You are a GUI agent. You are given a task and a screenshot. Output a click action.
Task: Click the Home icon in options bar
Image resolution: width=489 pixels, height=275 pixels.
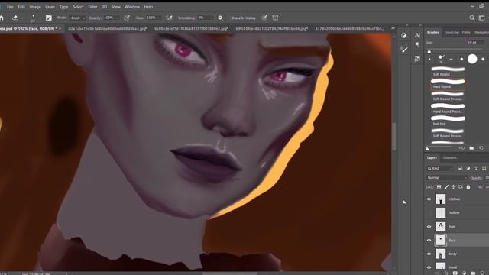pyautogui.click(x=2, y=18)
